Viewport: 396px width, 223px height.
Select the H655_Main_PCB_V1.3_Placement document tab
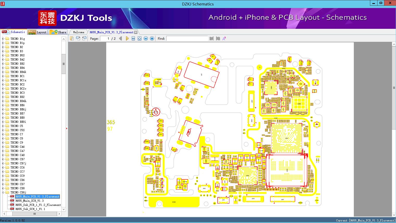111,32
